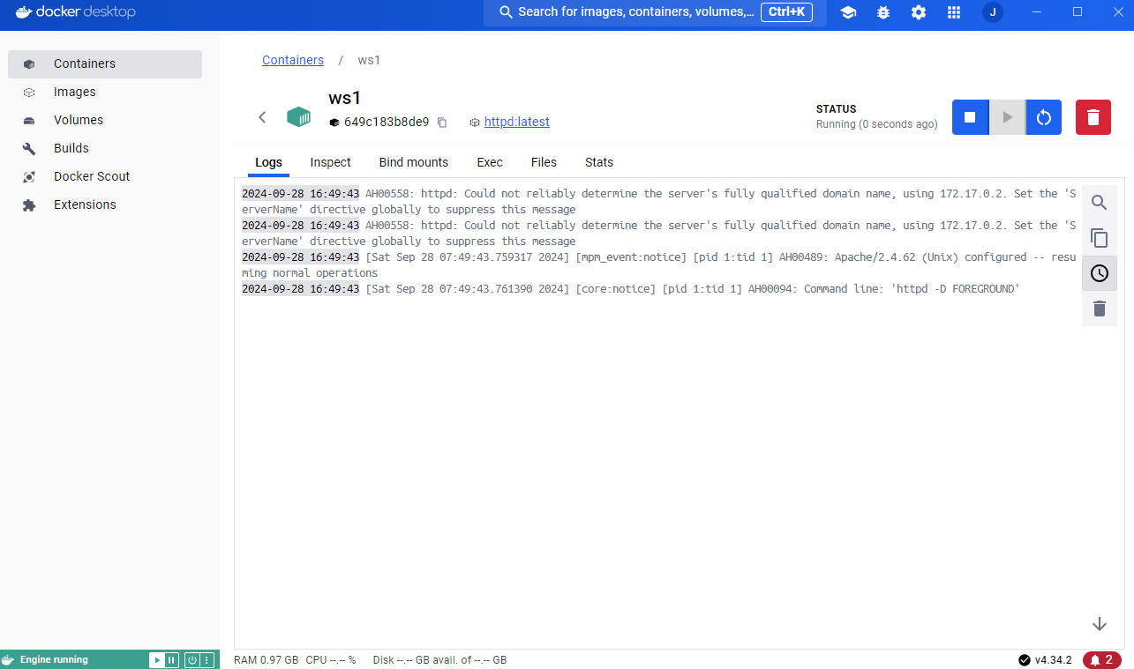Open the Images sidebar section
This screenshot has height=669, width=1134.
pos(105,92)
